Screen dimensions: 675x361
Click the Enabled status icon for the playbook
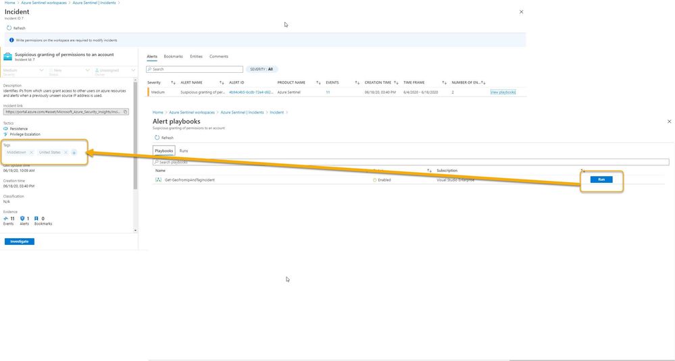pos(374,180)
